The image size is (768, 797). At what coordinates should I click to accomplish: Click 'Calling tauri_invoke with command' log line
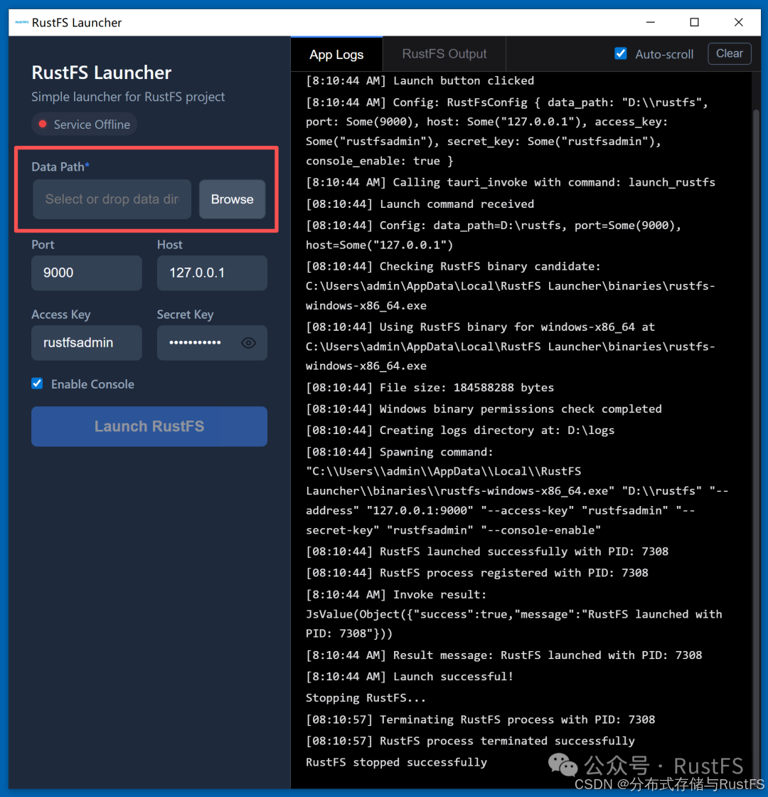click(x=511, y=182)
